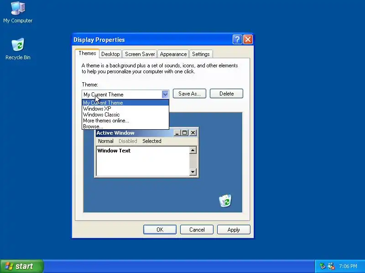Image resolution: width=365 pixels, height=273 pixels.
Task: Open the My Computer desktop icon
Action: [x=18, y=13]
